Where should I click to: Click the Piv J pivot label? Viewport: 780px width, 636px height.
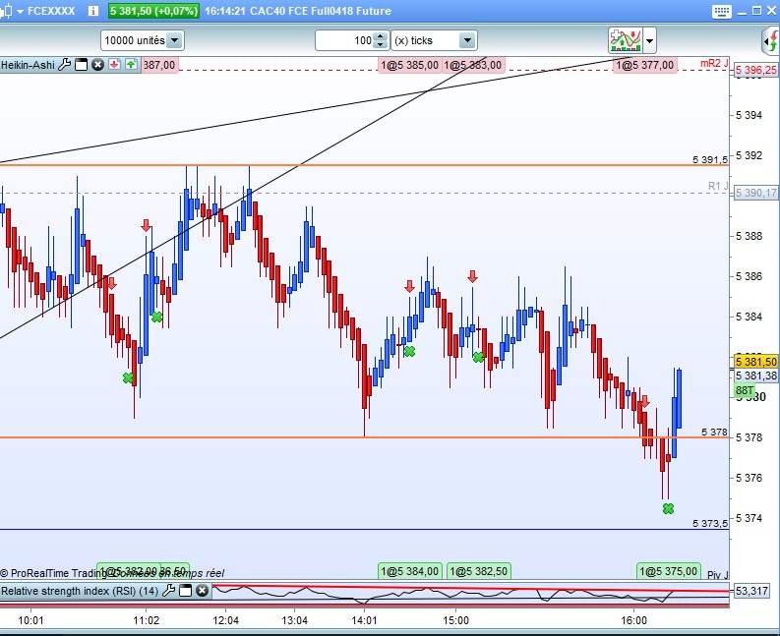coord(717,575)
